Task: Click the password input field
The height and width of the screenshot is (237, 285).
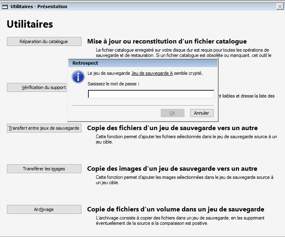Action: click(151, 94)
